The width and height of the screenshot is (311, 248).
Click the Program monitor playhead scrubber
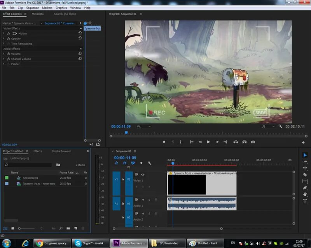[x=126, y=133]
